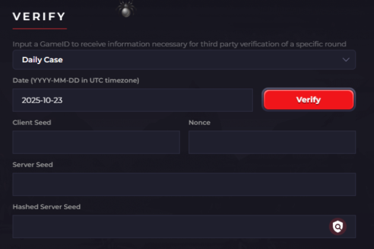
Task: Click the Hashed Server Seed label
Action: 46,206
